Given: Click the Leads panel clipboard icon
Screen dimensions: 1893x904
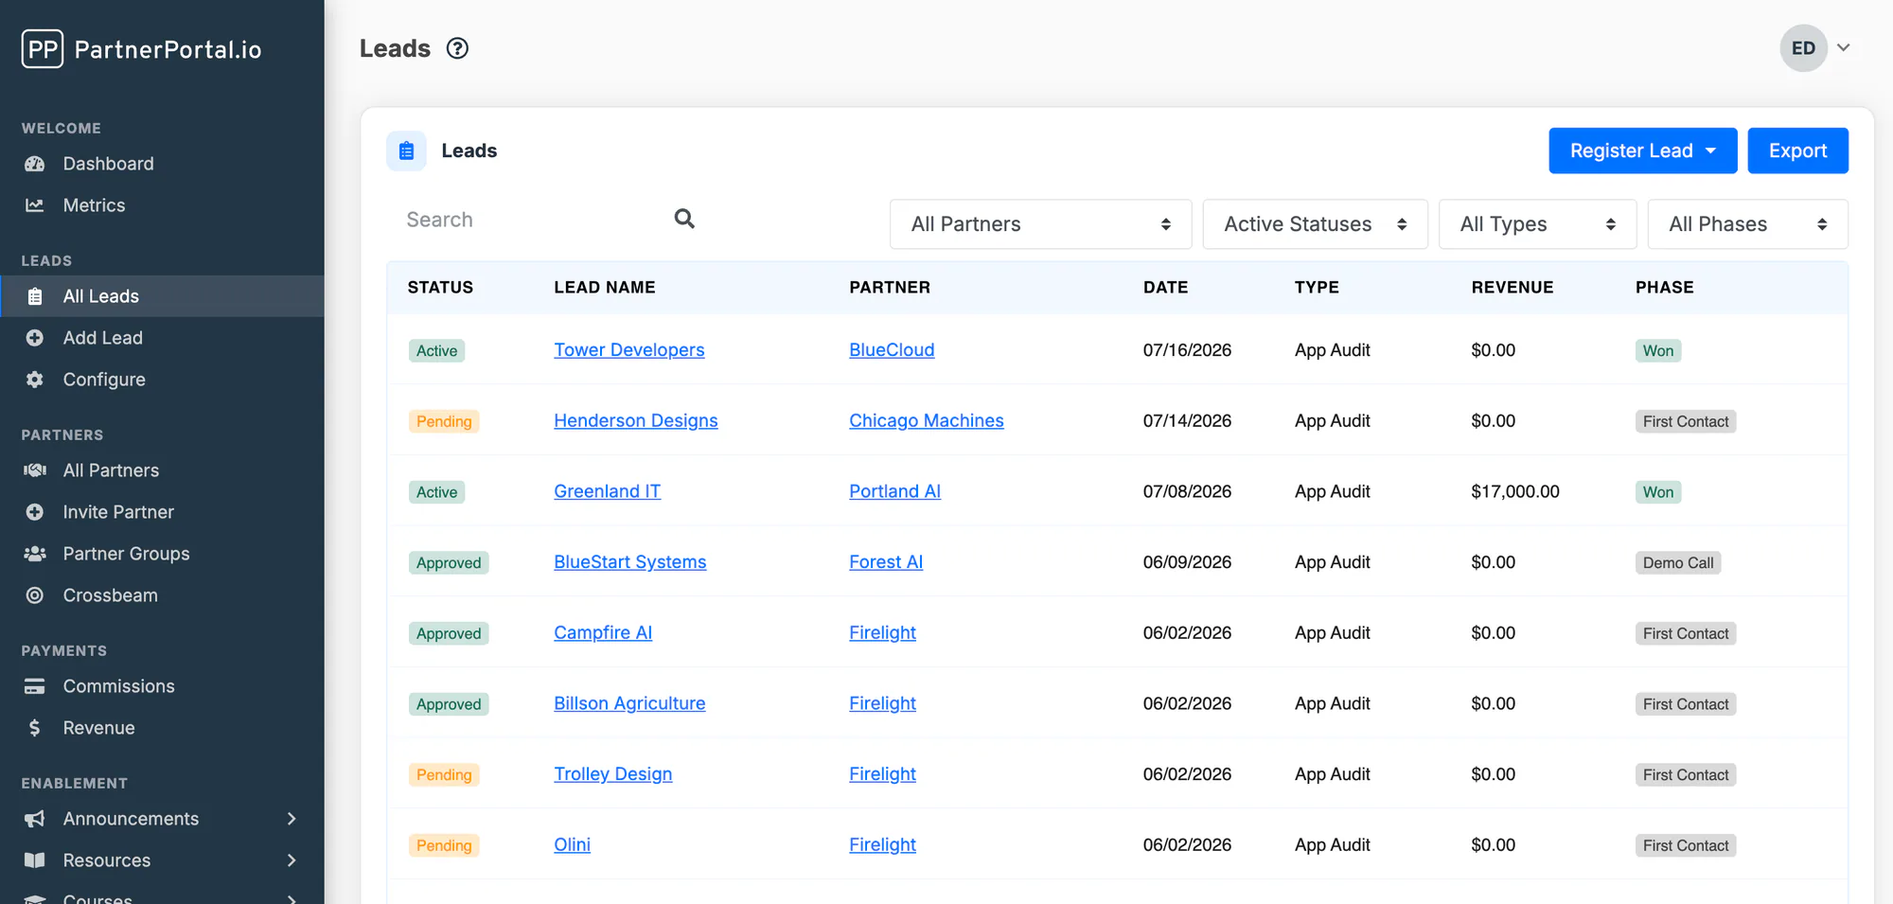Looking at the screenshot, I should (407, 151).
